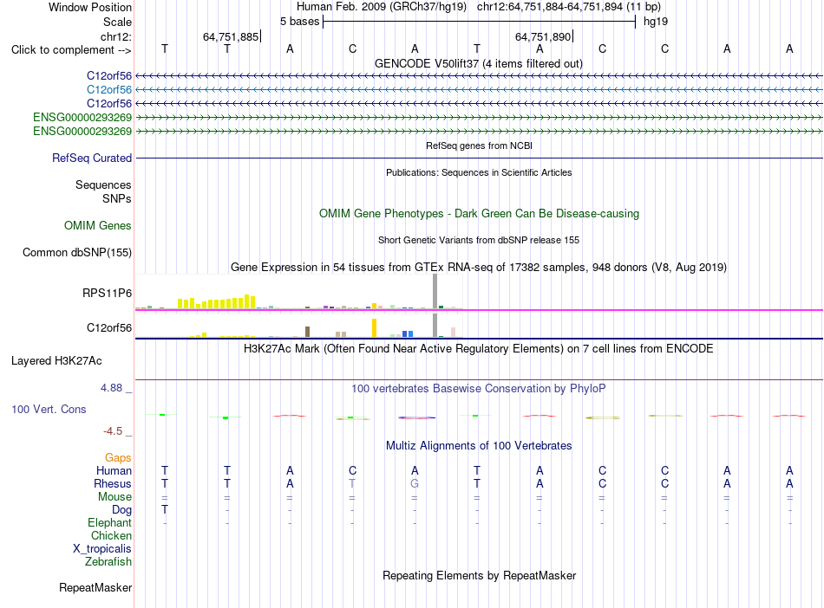Click the Layered H3K27Ac label
Image resolution: width=824 pixels, height=608 pixels.
click(x=56, y=361)
